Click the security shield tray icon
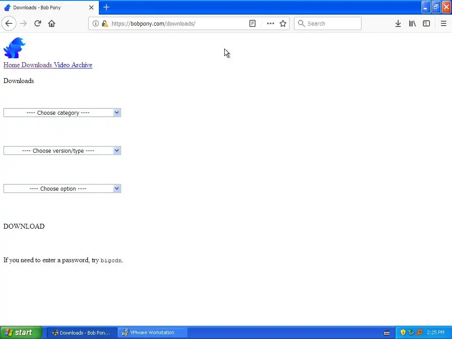Viewport: 452px width, 339px height. pos(403,333)
